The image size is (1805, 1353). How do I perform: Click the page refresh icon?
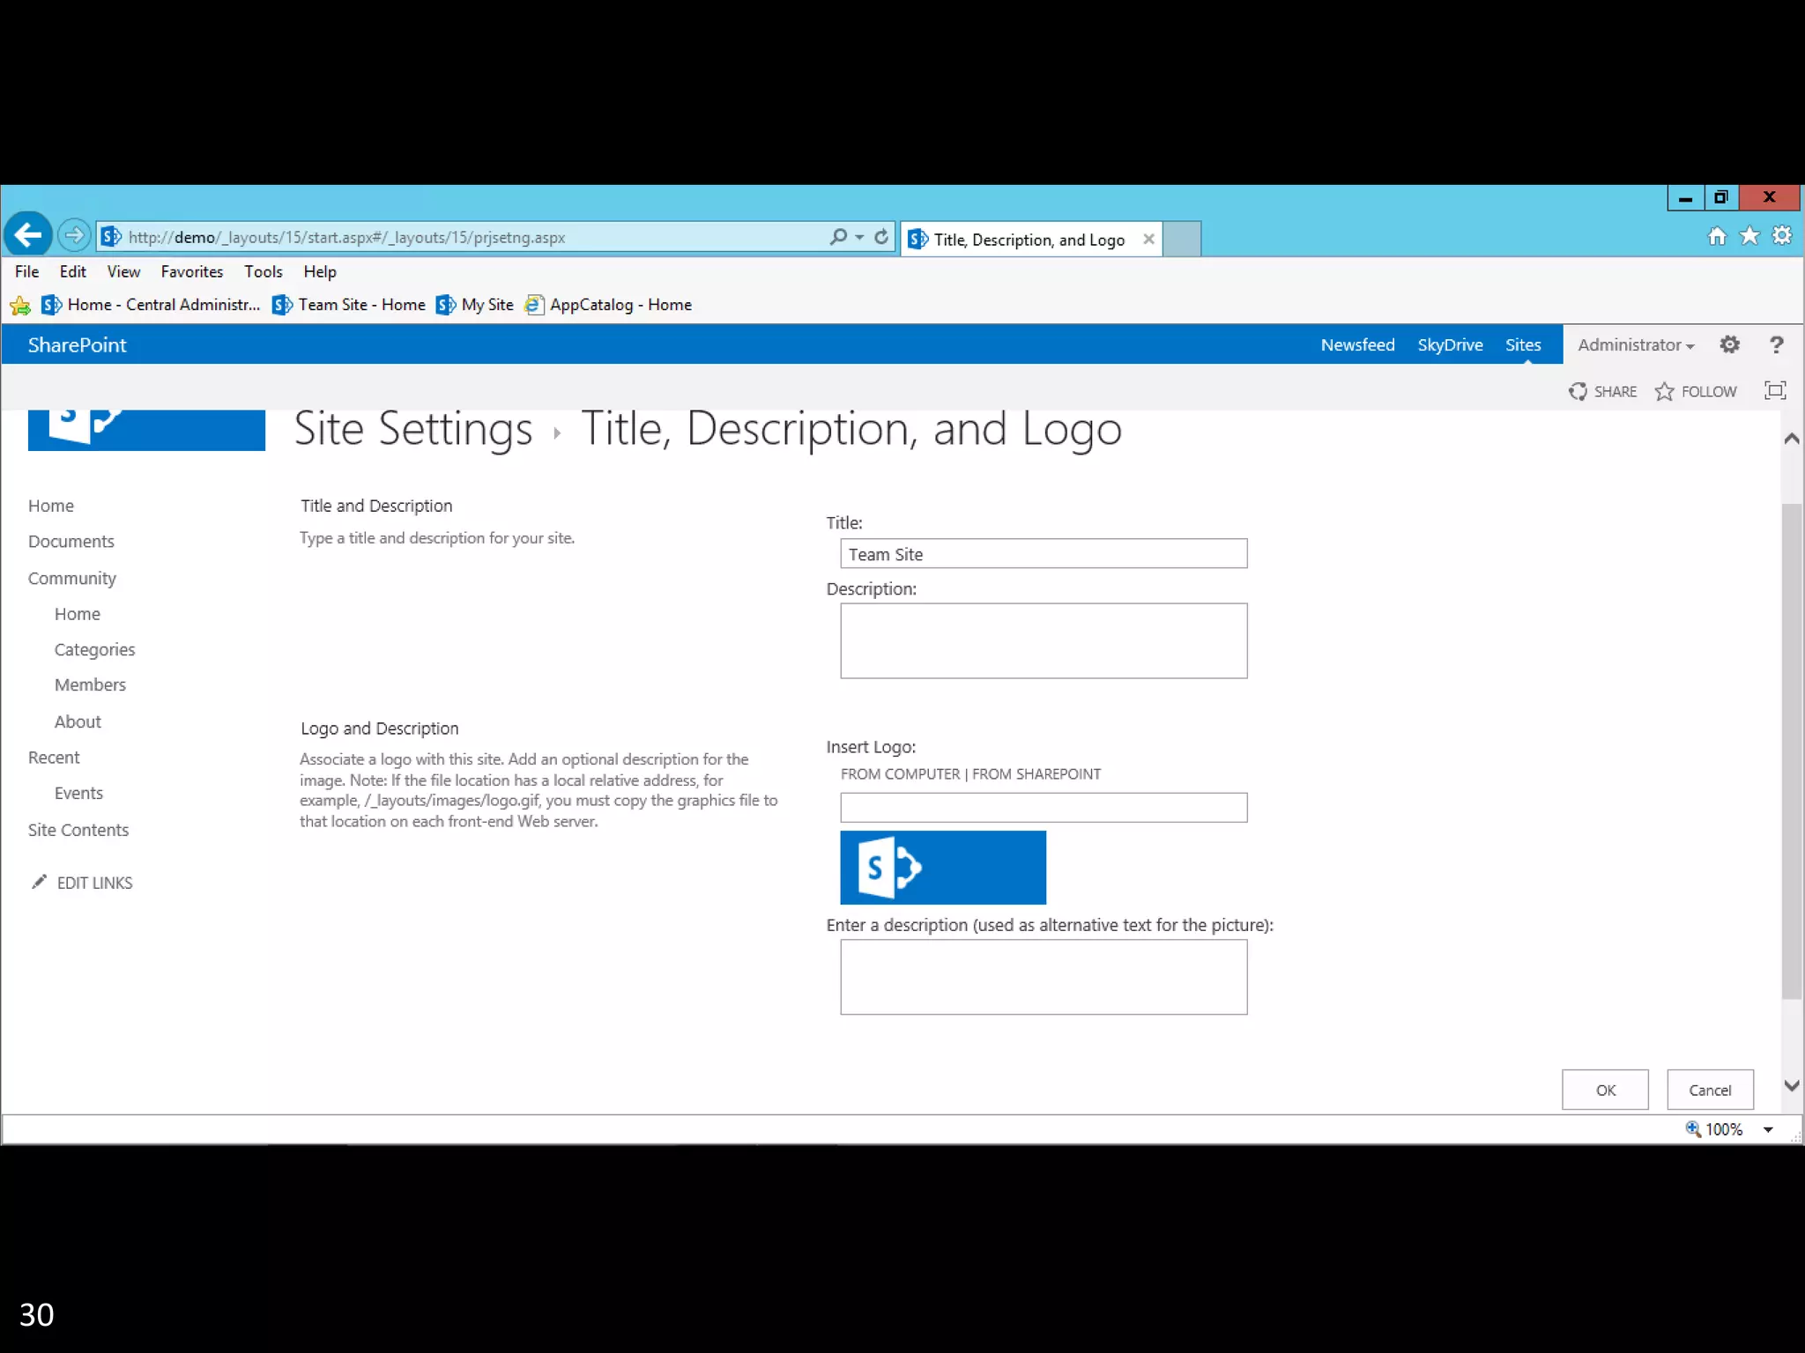pyautogui.click(x=880, y=236)
